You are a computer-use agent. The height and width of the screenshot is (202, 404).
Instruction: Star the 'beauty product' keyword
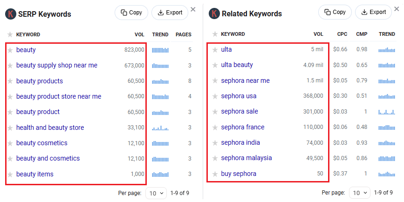[x=10, y=112]
